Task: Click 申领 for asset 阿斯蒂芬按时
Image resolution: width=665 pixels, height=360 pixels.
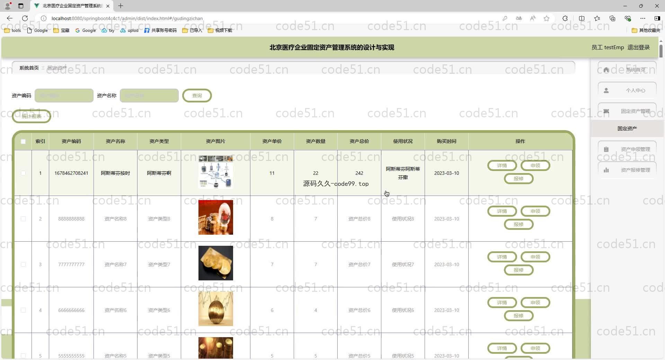Action: pyautogui.click(x=535, y=165)
